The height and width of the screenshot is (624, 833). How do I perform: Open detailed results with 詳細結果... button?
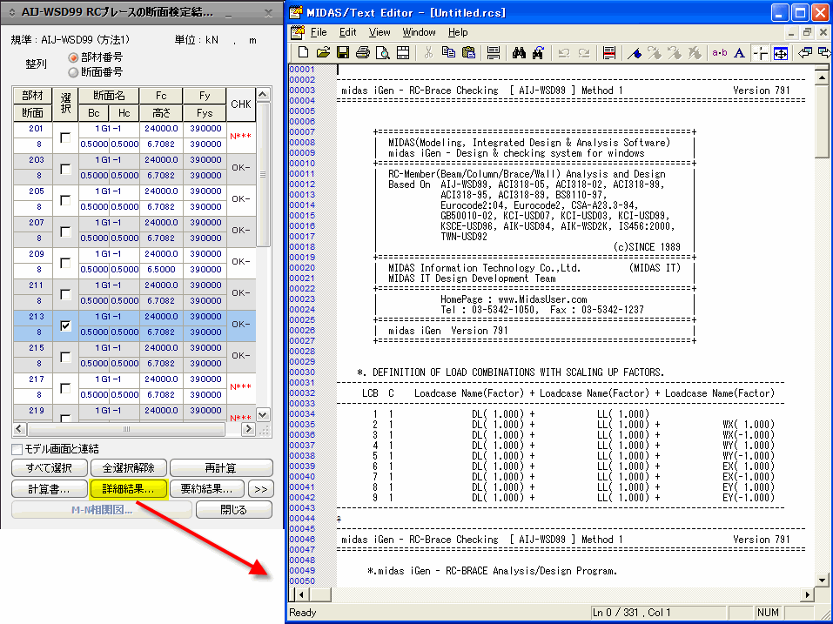pyautogui.click(x=129, y=489)
